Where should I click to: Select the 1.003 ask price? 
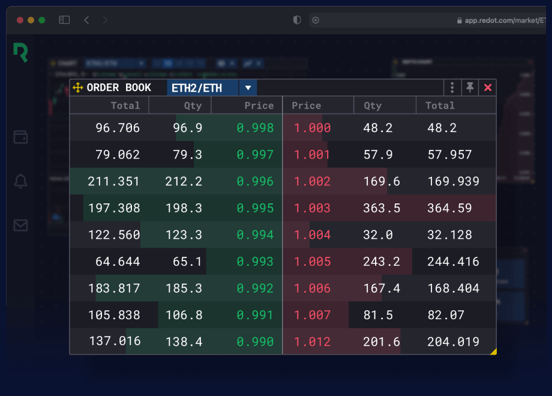tap(312, 208)
